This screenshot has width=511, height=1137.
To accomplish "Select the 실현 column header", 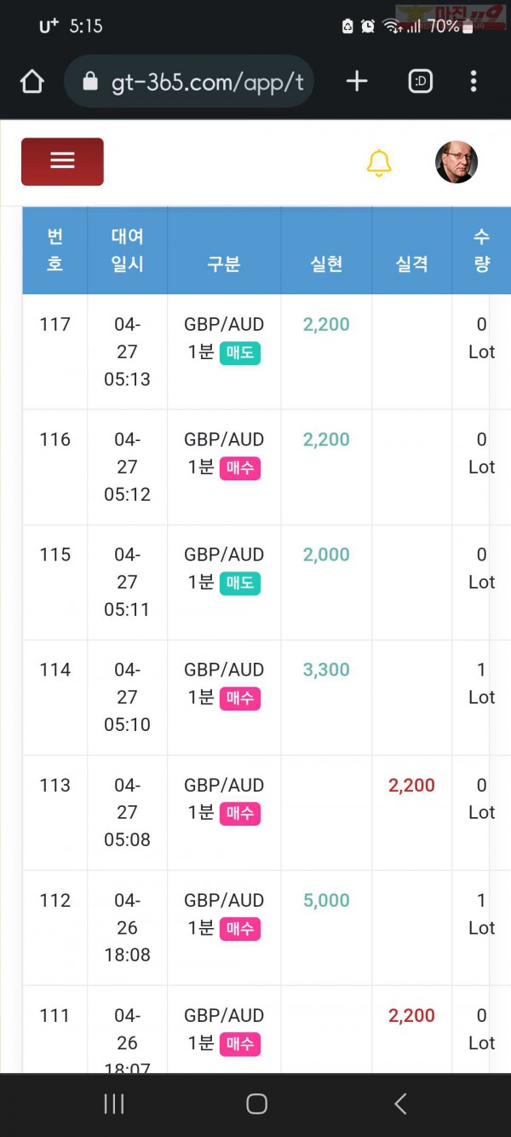I will [326, 264].
